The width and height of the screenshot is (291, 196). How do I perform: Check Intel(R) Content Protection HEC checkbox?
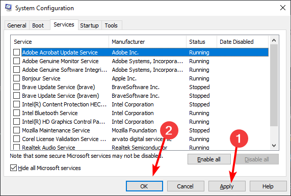click(x=16, y=104)
